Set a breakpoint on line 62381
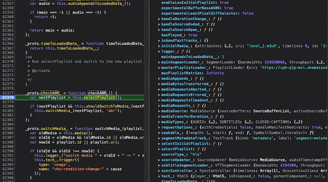 8,111
